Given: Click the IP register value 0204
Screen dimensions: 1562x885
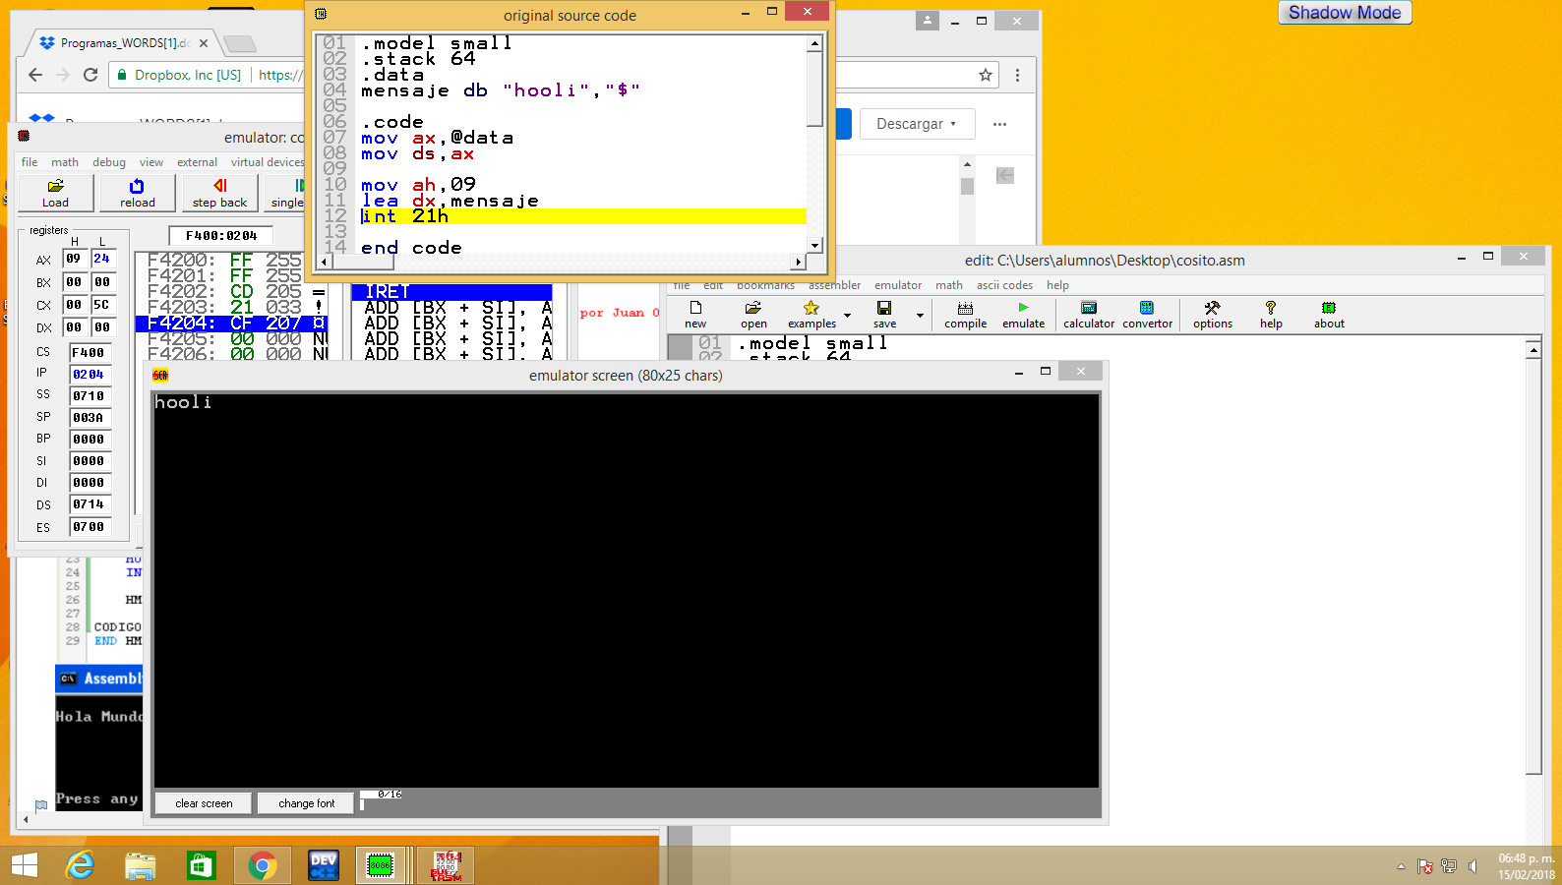Looking at the screenshot, I should [x=89, y=375].
